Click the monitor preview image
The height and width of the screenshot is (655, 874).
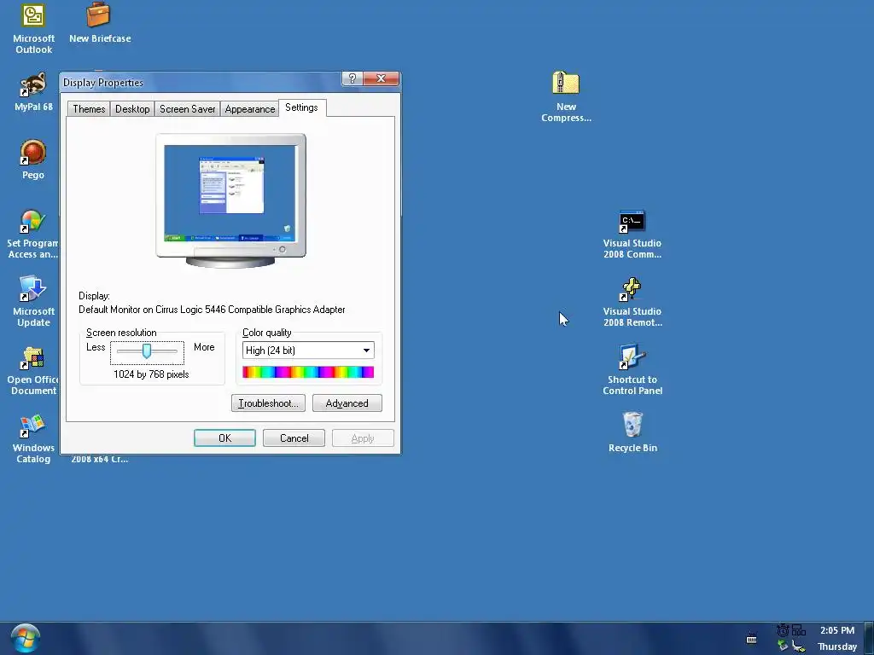[230, 200]
